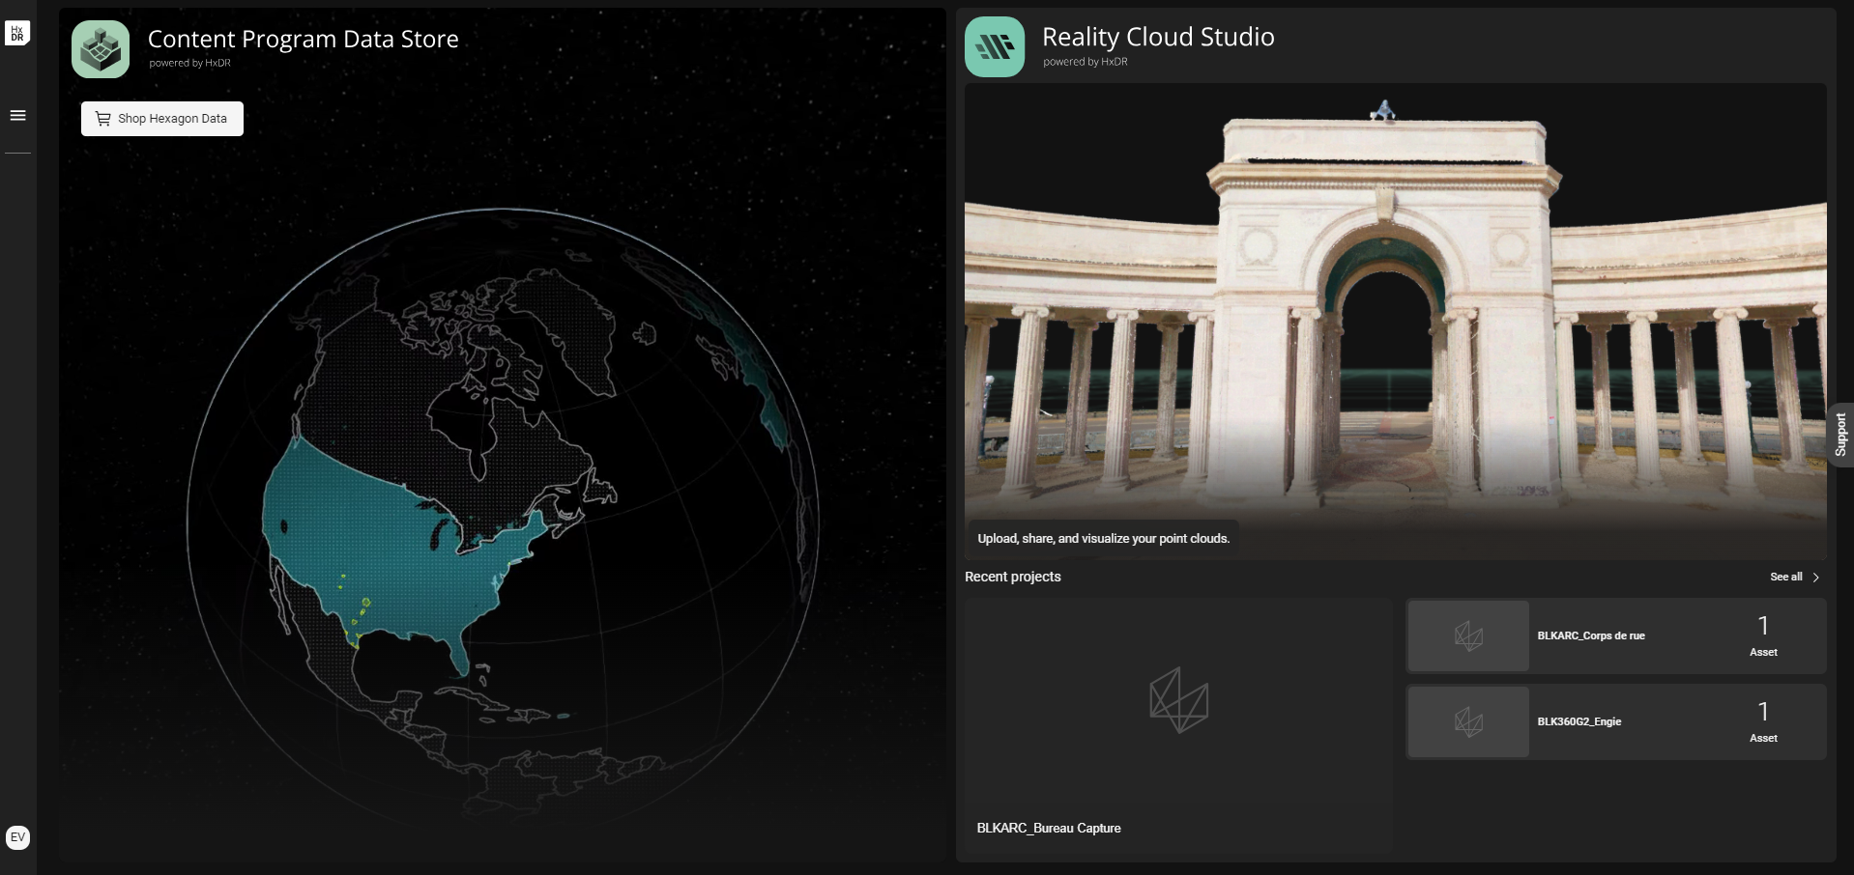Click the Reality Cloud Studio title
The image size is (1854, 875).
1158,37
